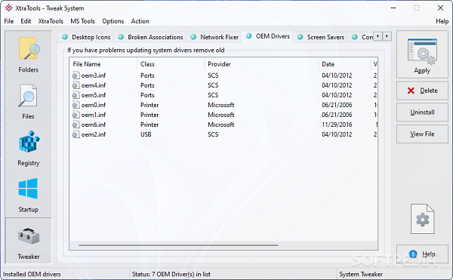
Task: Open the Help menu in menu bar
Action: point(442,21)
